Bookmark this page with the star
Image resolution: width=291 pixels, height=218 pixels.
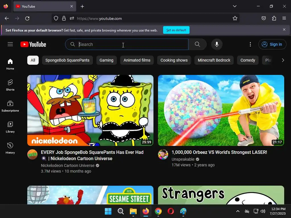pyautogui.click(x=235, y=18)
